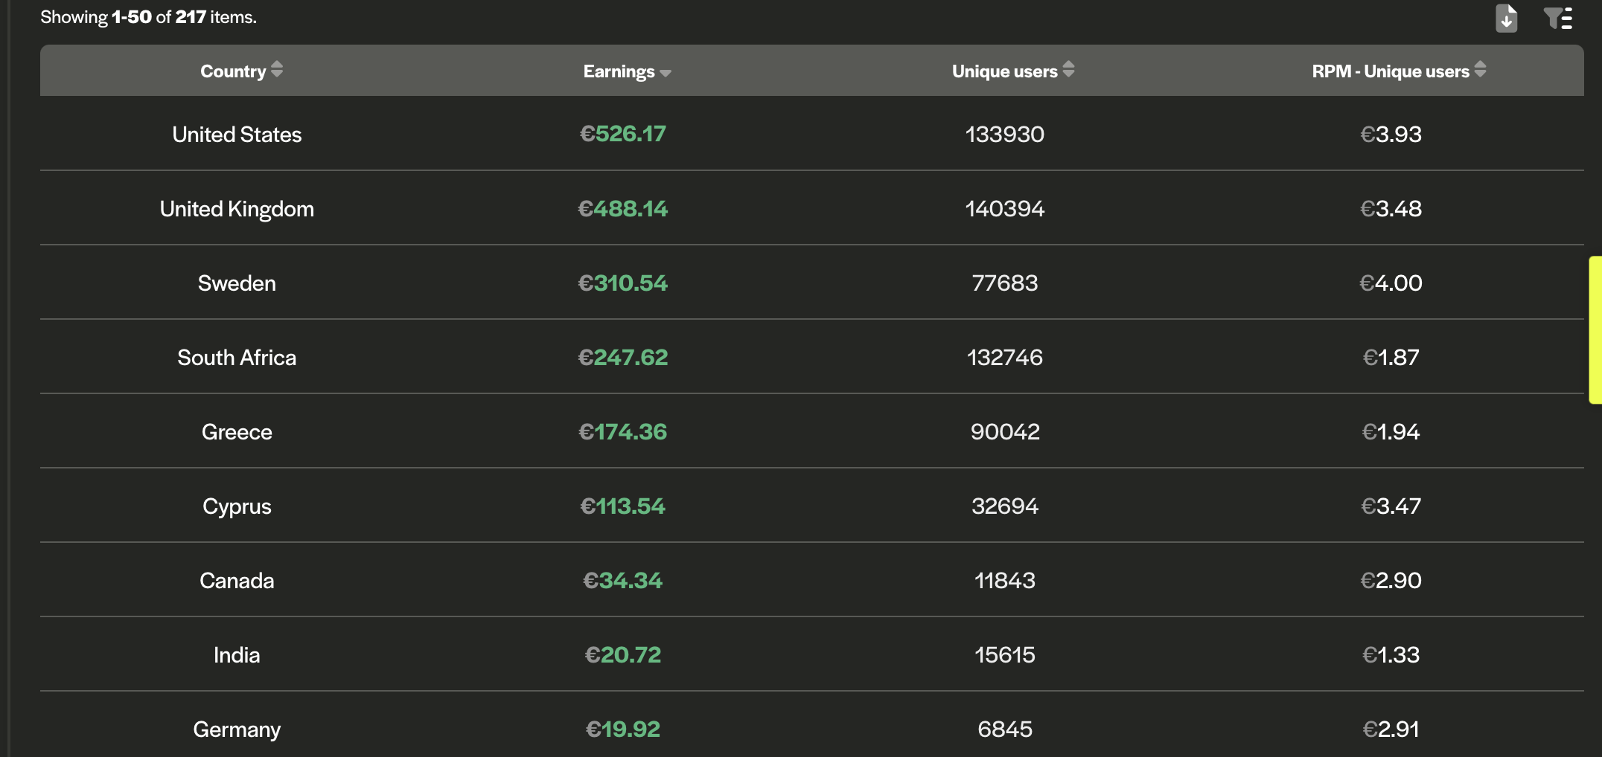Open the table filter icon
This screenshot has width=1602, height=757.
[1557, 18]
